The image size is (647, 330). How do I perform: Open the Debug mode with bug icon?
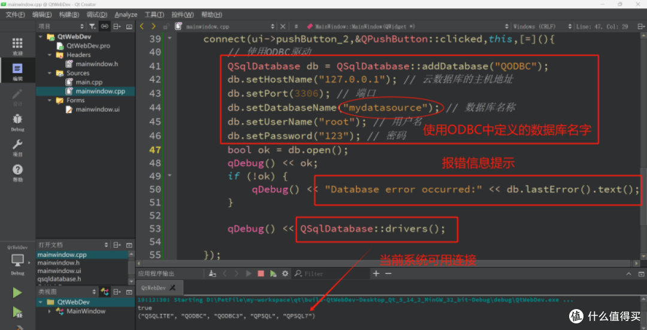pyautogui.click(x=17, y=123)
